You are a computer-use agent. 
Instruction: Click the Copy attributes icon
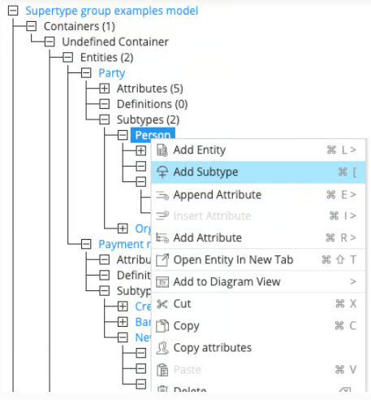click(x=162, y=348)
